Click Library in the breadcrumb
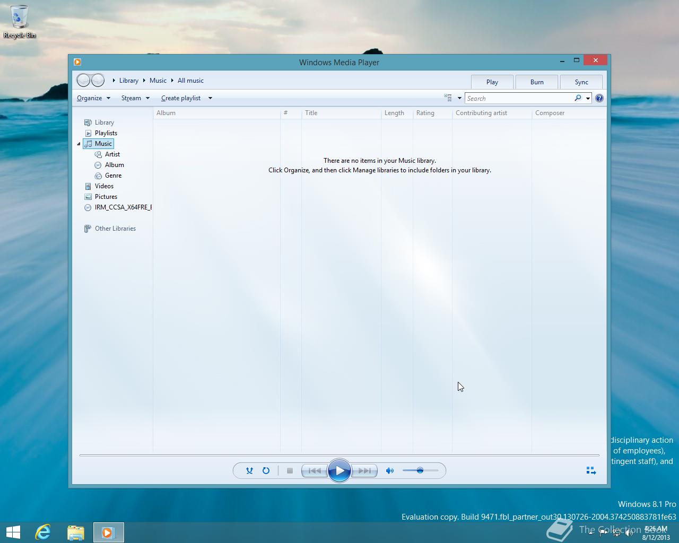 click(129, 81)
